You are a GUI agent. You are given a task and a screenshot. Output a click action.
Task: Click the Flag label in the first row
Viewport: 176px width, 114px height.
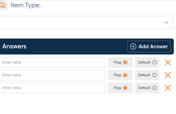pos(117,62)
